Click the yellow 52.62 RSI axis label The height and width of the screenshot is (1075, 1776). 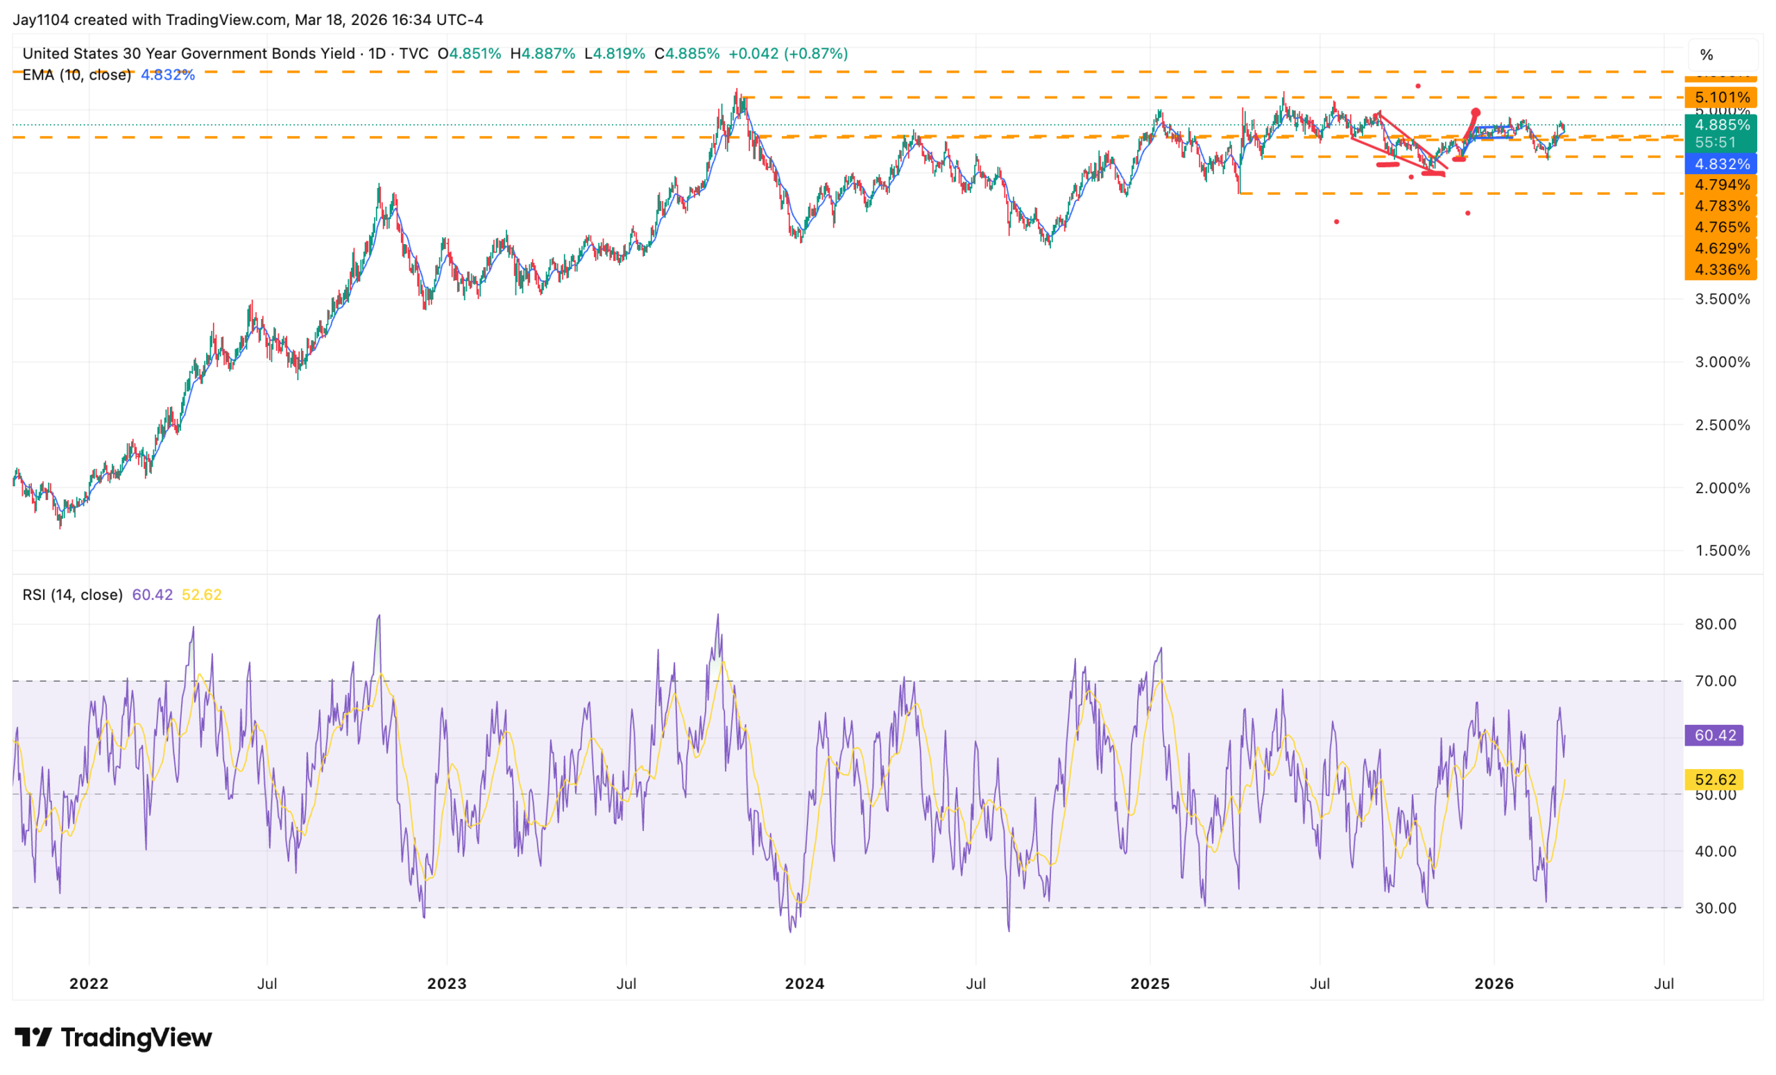(x=1714, y=780)
